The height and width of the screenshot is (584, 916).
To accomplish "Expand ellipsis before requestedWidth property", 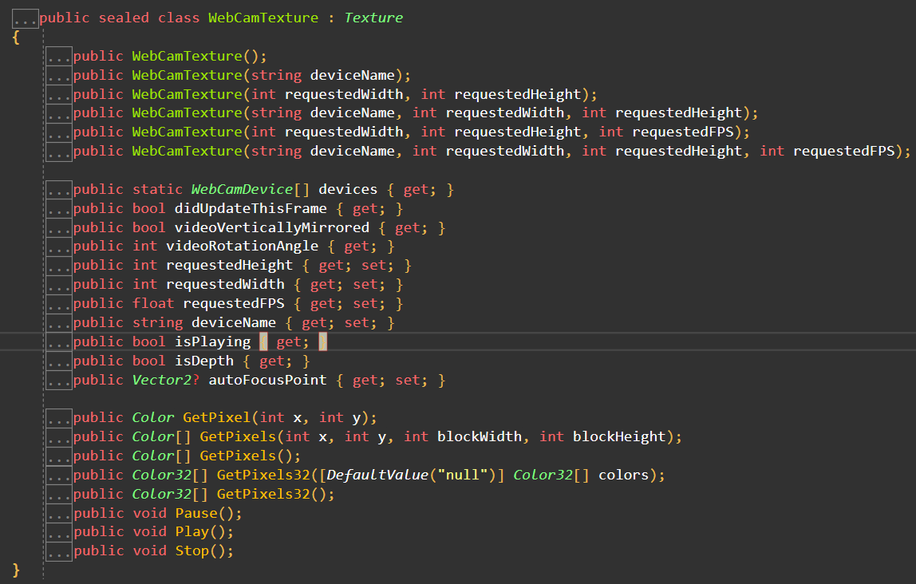I will tap(59, 285).
